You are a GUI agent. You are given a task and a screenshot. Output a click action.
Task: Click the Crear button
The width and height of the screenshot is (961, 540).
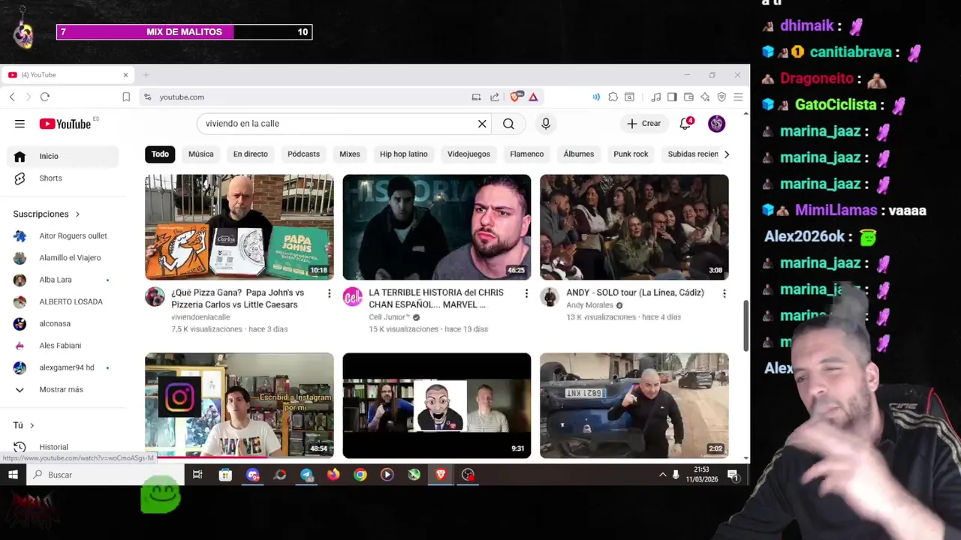[644, 124]
